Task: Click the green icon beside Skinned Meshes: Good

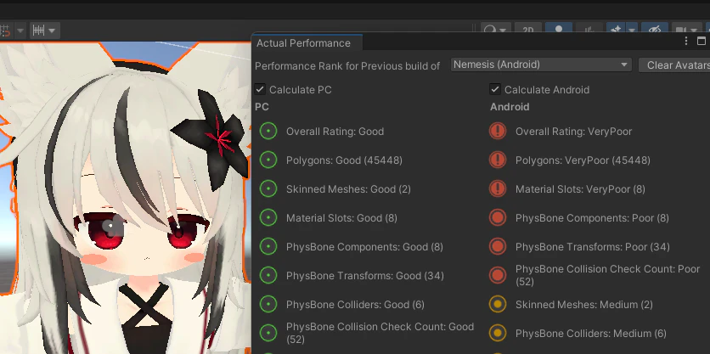Action: (268, 188)
